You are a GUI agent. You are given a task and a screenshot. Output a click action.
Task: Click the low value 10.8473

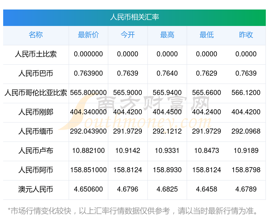[x=207, y=151]
